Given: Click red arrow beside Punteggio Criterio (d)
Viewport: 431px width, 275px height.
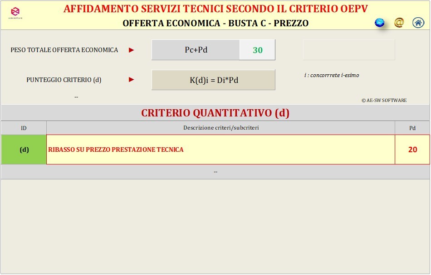Looking at the screenshot, I should [132, 80].
